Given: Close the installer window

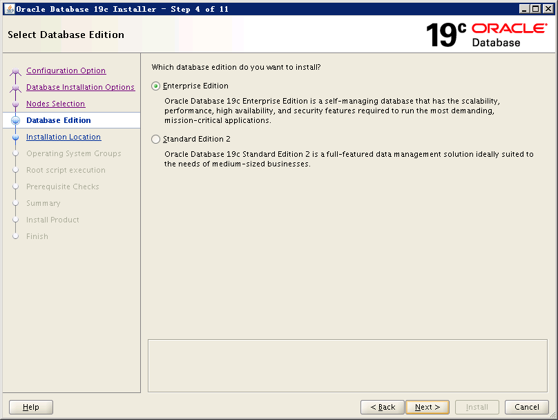Looking at the screenshot, I should tap(548, 9).
